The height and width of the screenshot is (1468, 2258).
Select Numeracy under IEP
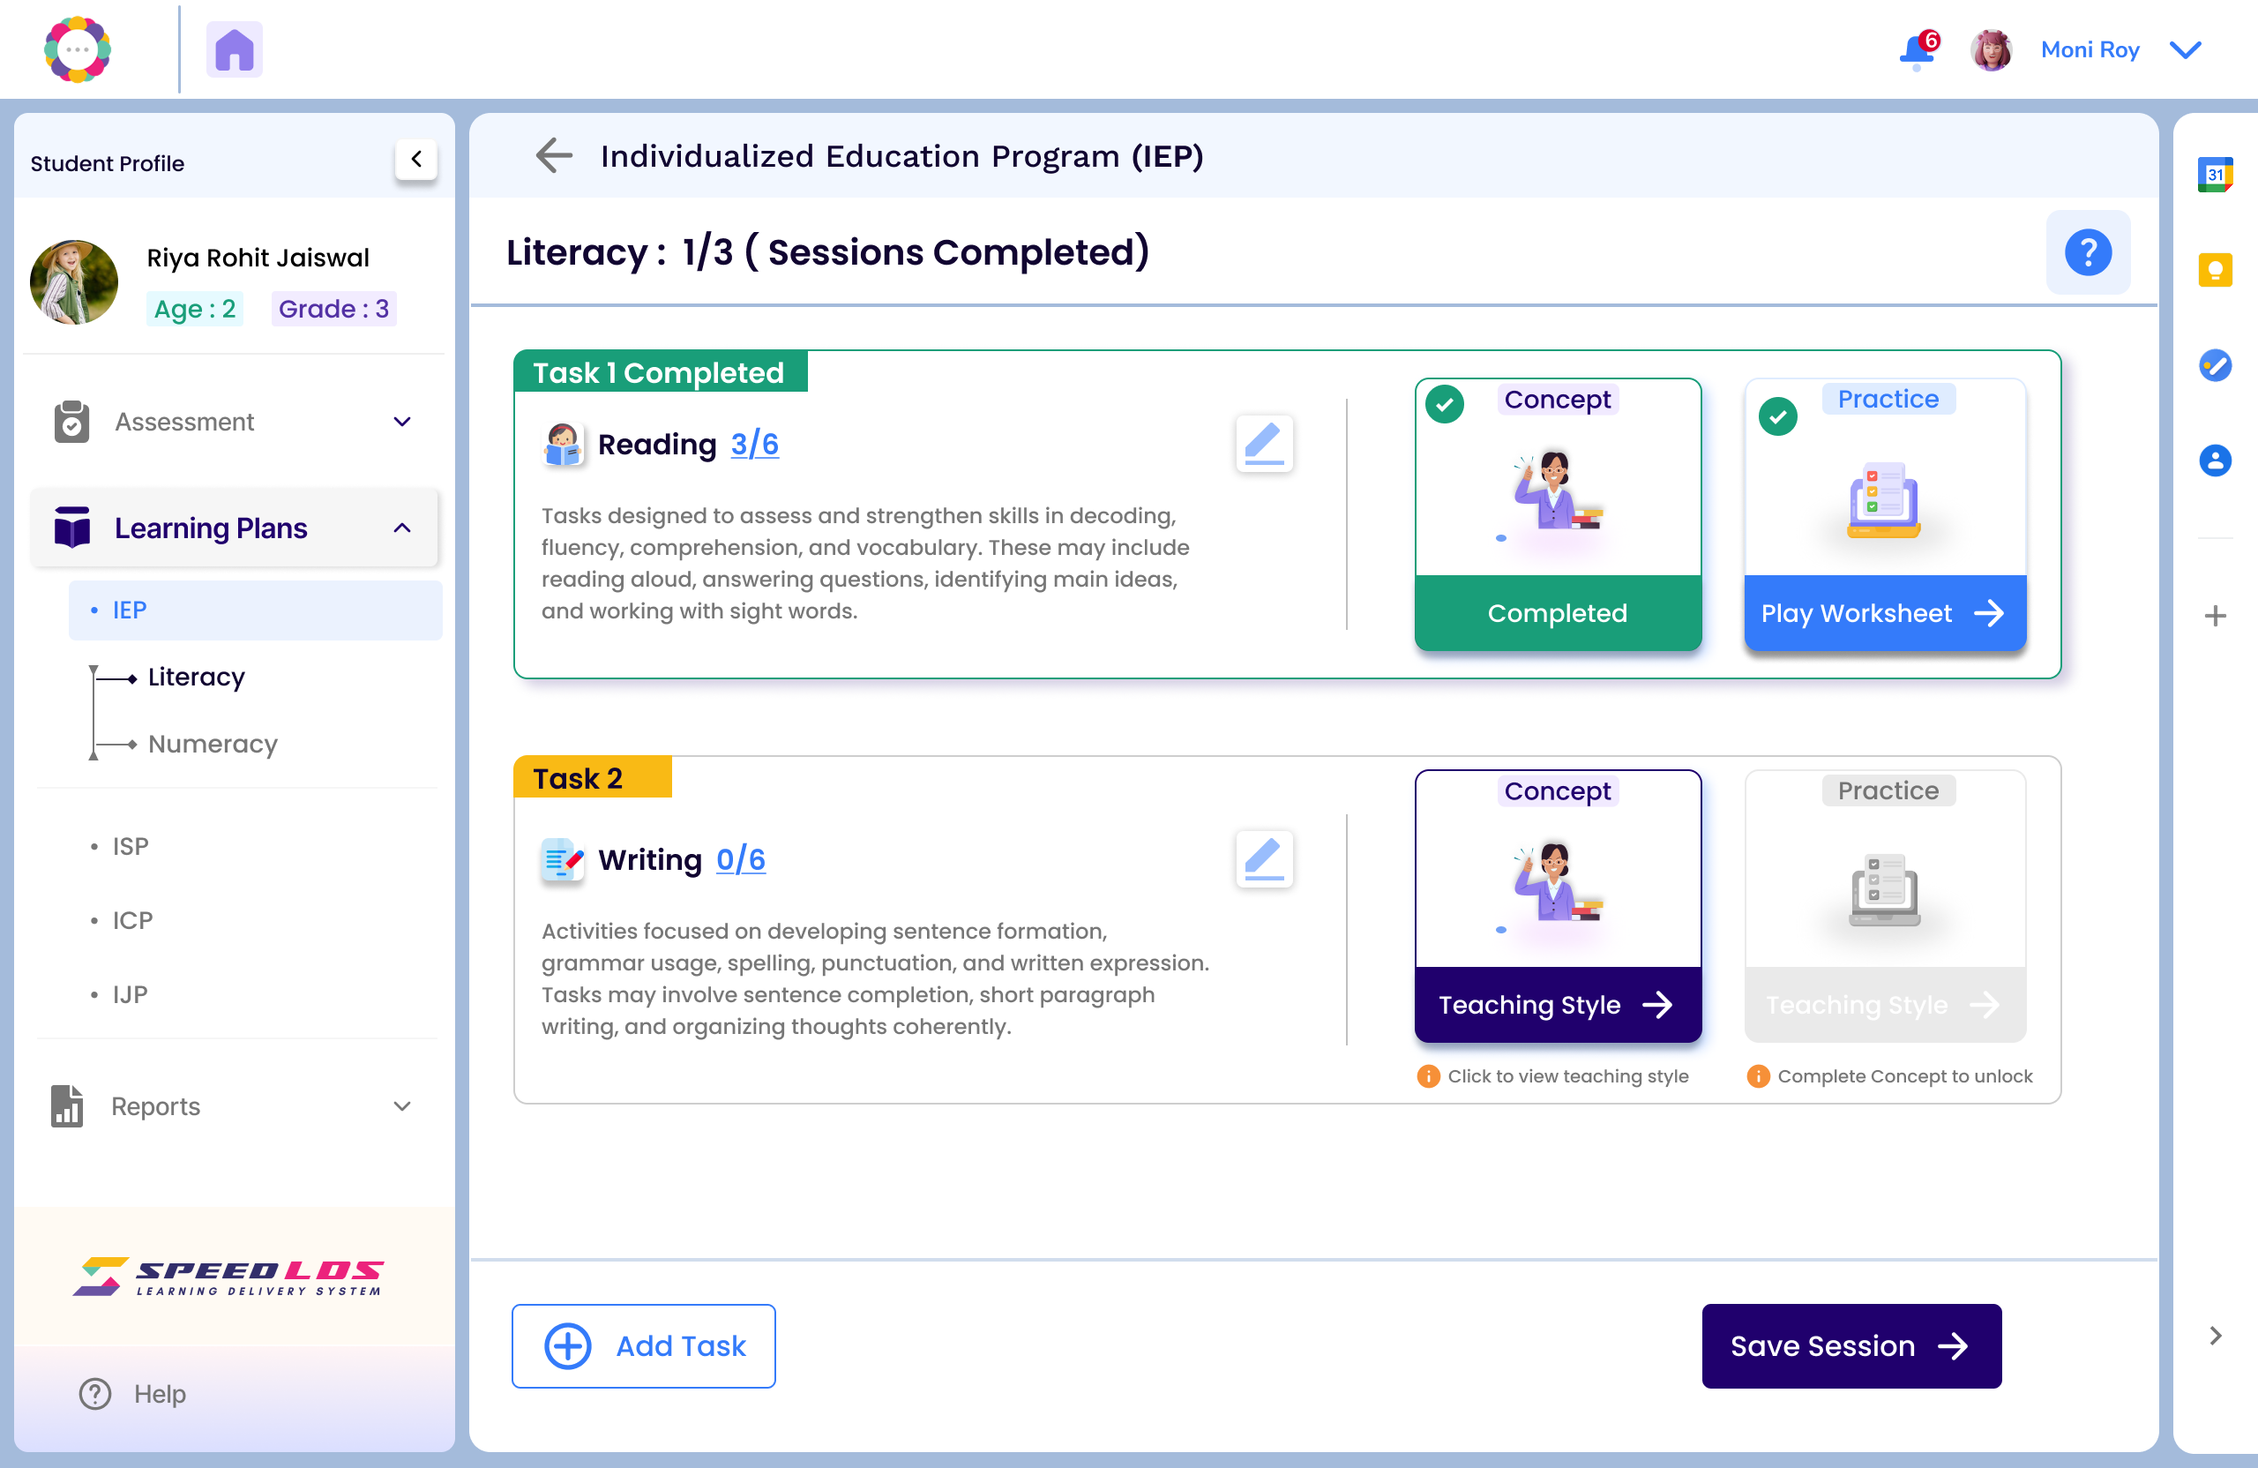click(x=213, y=743)
